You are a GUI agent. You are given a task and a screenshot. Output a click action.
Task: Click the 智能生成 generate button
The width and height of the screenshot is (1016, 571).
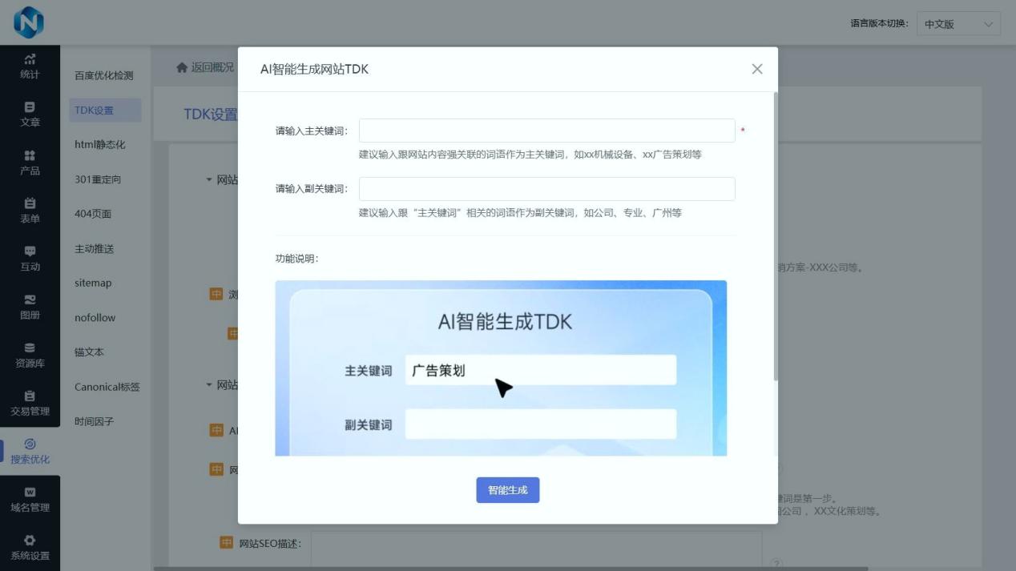tap(507, 490)
